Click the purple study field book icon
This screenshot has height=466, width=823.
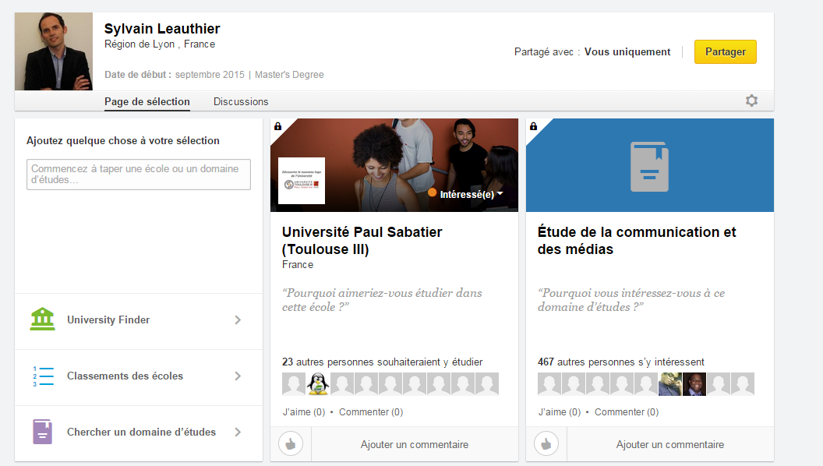pyautogui.click(x=42, y=432)
